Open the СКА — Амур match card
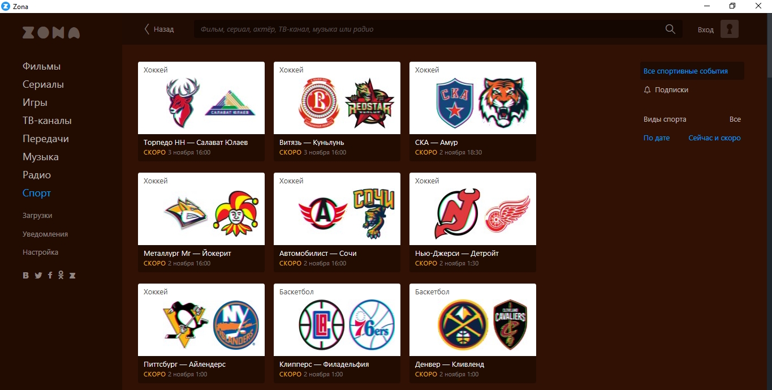 (473, 112)
